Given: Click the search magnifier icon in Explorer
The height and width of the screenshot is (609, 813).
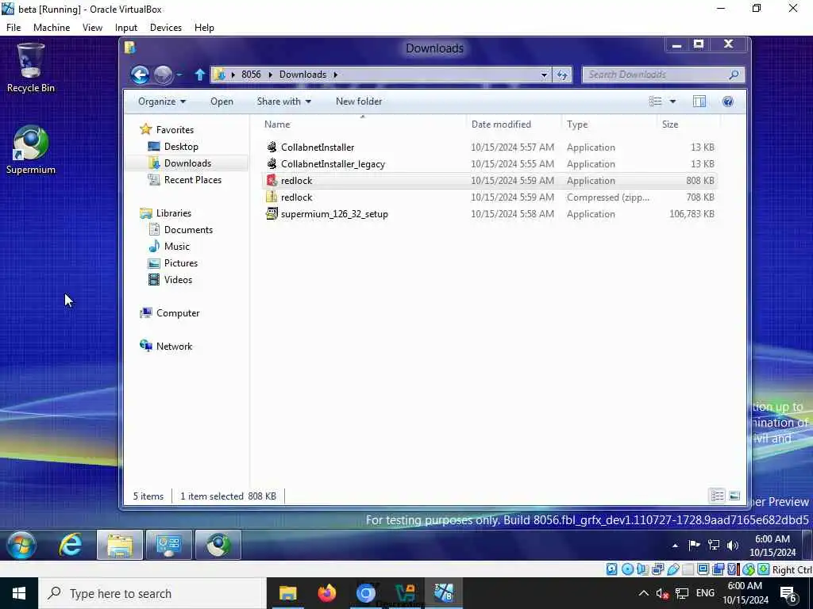Looking at the screenshot, I should [x=734, y=75].
